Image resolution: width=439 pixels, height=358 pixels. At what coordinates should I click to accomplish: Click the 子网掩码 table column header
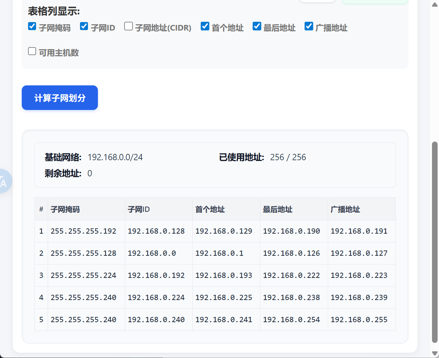coord(65,209)
